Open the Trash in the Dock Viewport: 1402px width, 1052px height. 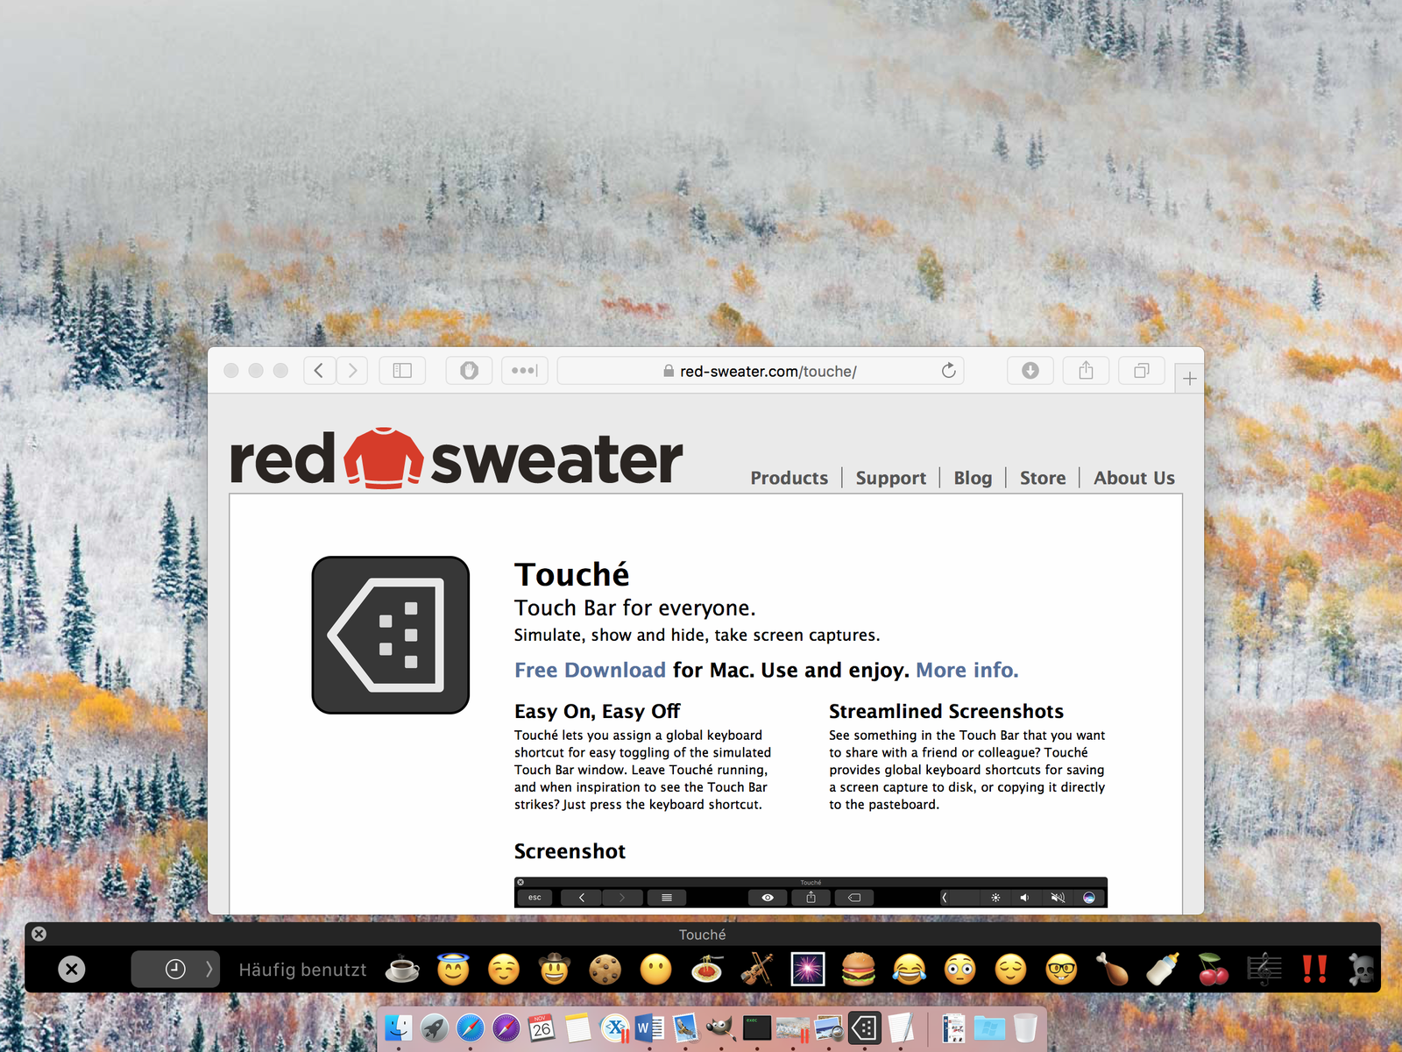[1025, 1027]
